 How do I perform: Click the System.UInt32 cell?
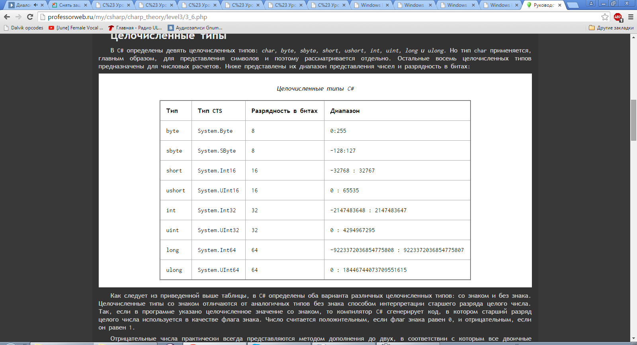pos(218,230)
